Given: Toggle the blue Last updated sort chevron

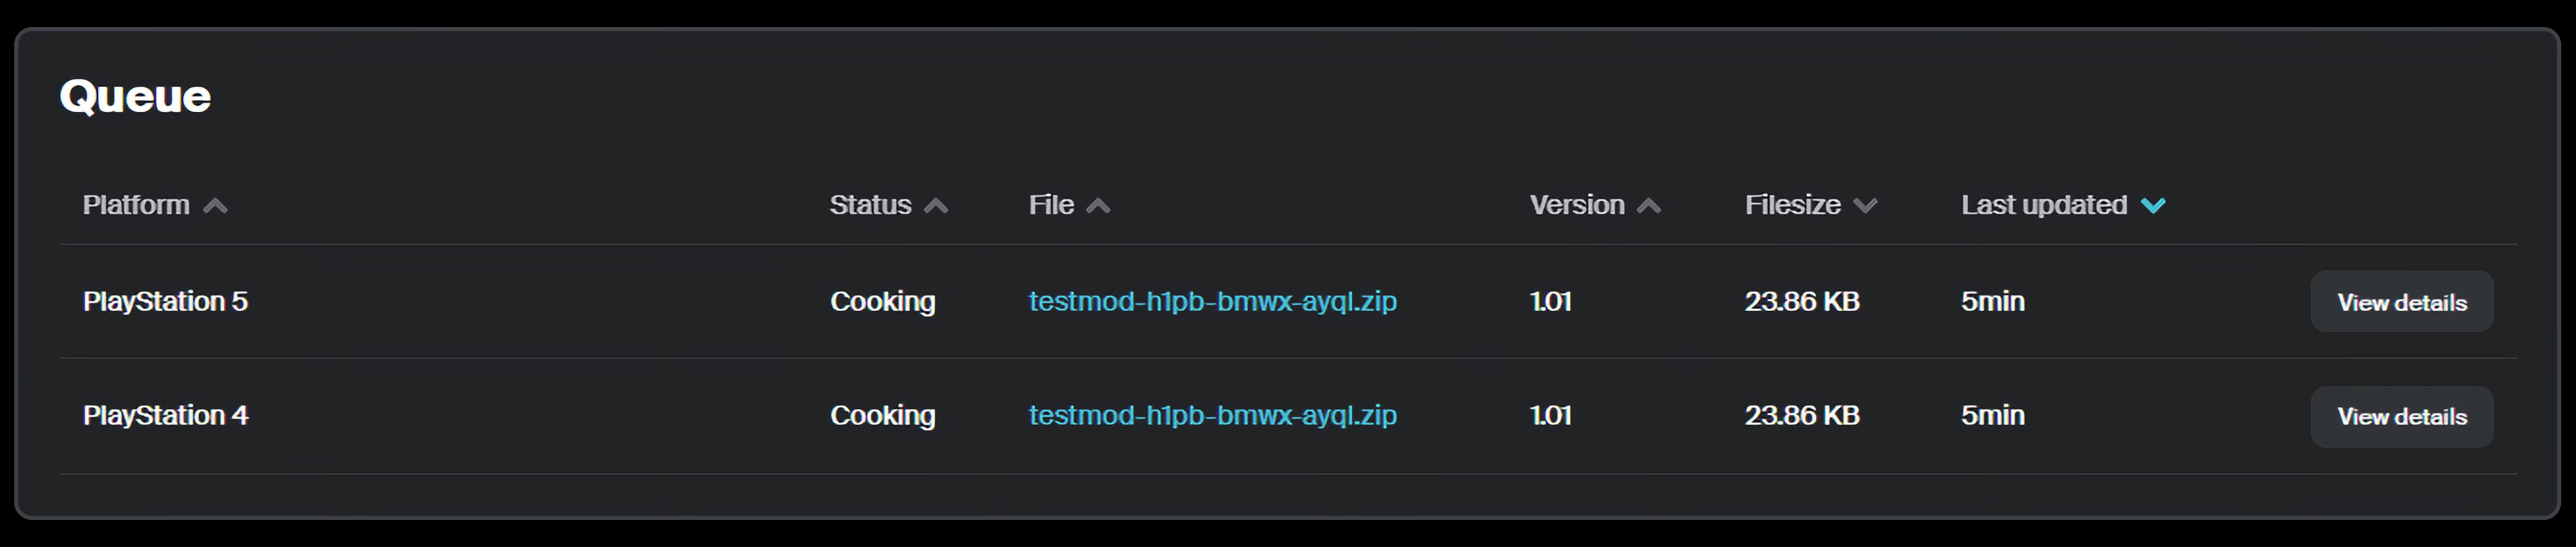Looking at the screenshot, I should click(x=2153, y=206).
